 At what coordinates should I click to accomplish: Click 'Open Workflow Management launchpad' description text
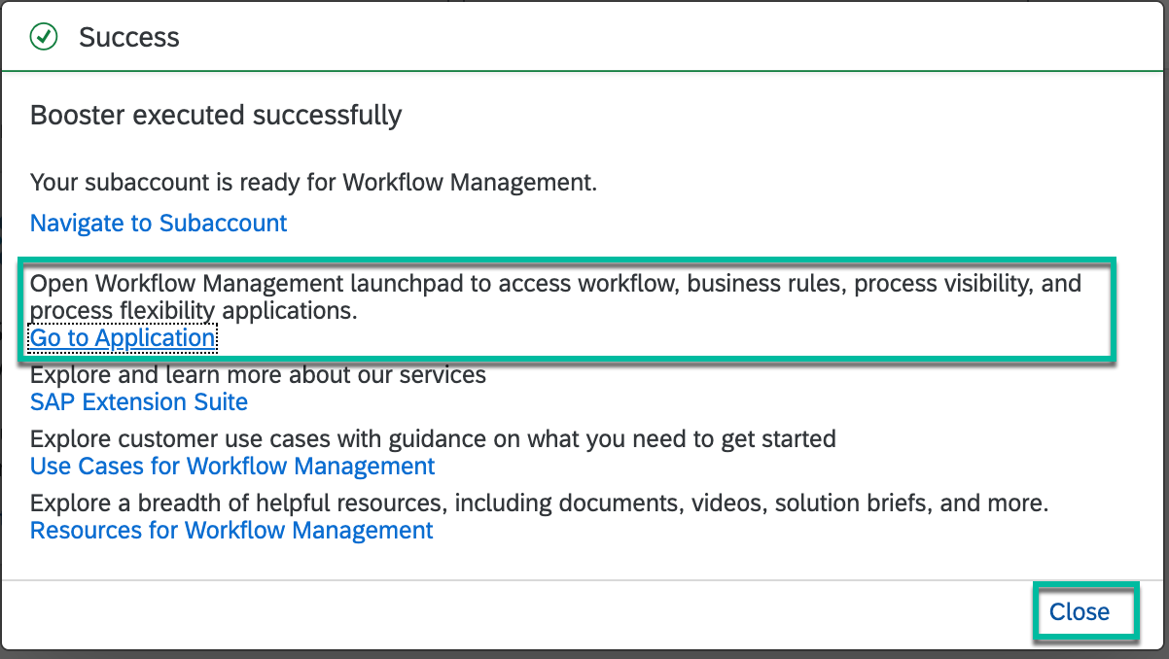556,296
